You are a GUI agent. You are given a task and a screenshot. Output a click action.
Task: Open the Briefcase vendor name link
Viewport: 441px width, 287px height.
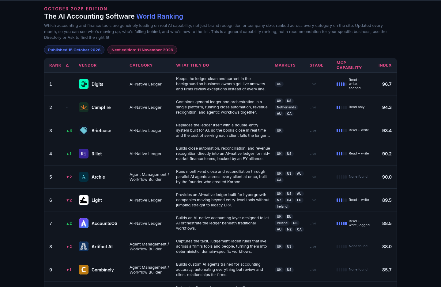[x=101, y=131]
